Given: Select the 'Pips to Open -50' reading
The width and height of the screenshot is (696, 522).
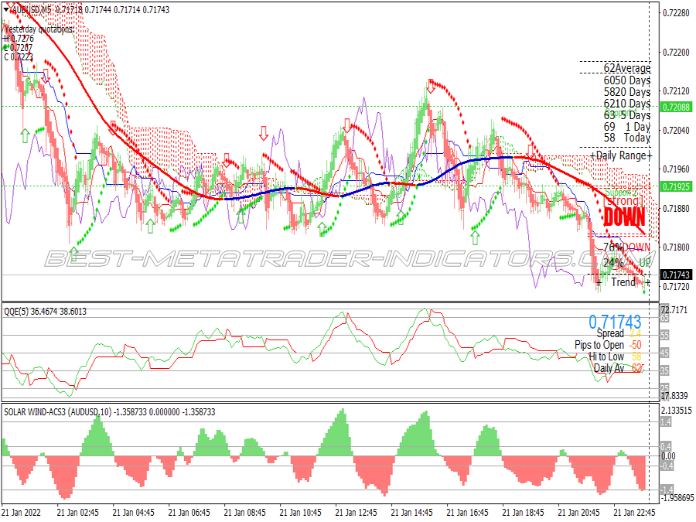Looking at the screenshot, I should point(608,345).
